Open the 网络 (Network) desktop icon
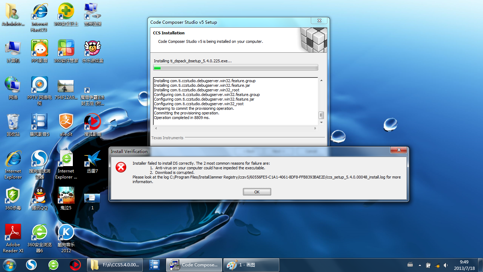Image resolution: width=483 pixels, height=272 pixels. click(x=13, y=88)
